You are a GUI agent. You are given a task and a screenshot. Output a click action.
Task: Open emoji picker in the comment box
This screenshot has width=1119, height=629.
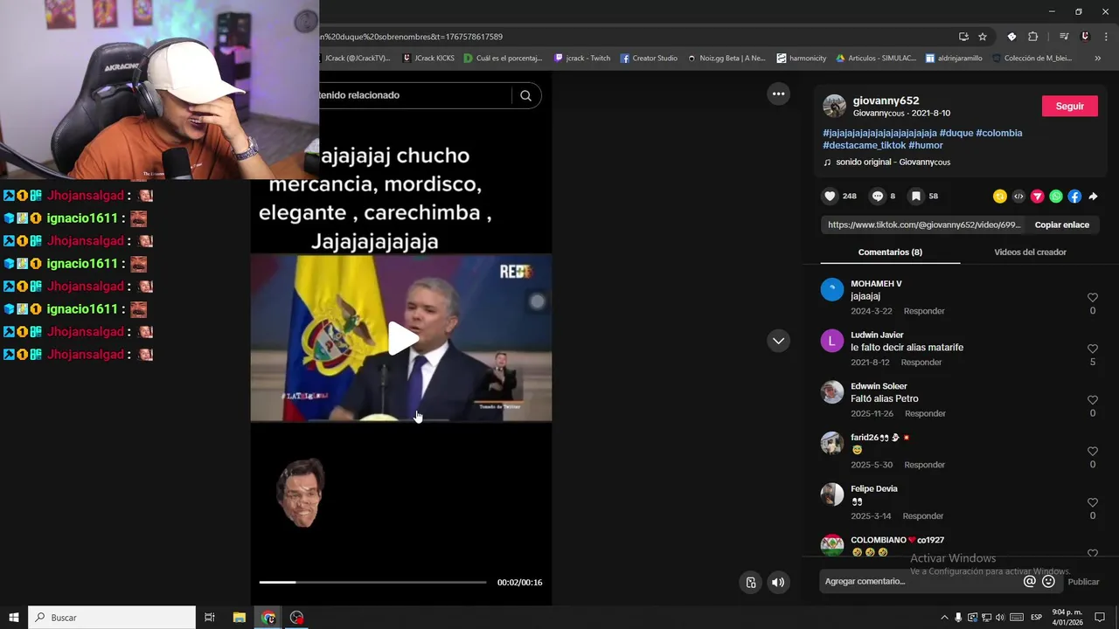coord(1048,582)
